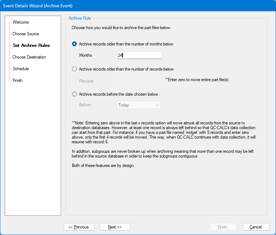Click the greyed Finish button
The height and width of the screenshot is (235, 276).
223,227
